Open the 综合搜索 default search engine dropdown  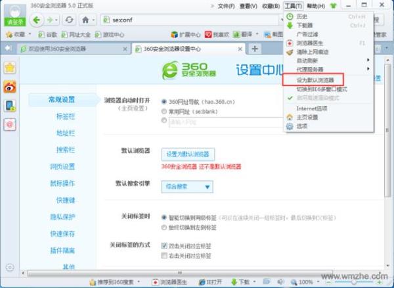(187, 187)
